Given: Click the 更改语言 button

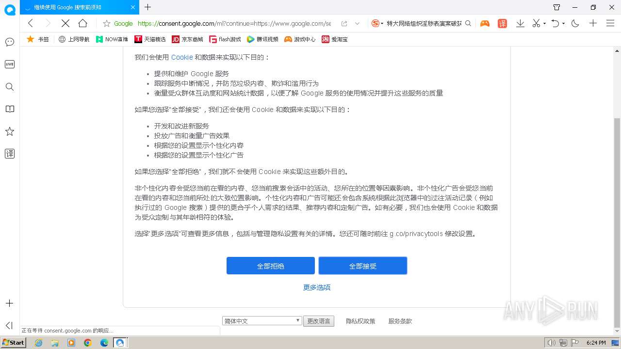Looking at the screenshot, I should click(319, 321).
